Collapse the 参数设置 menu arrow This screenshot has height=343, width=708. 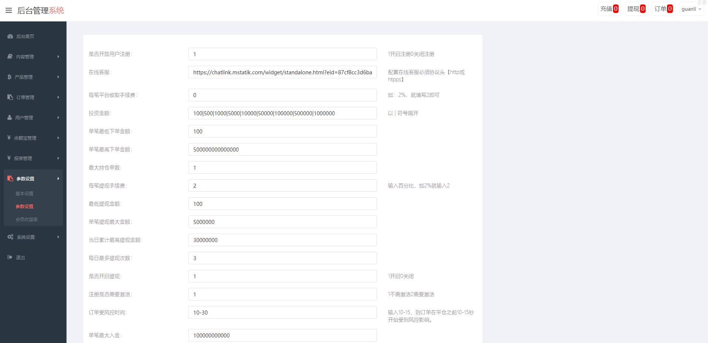point(58,179)
